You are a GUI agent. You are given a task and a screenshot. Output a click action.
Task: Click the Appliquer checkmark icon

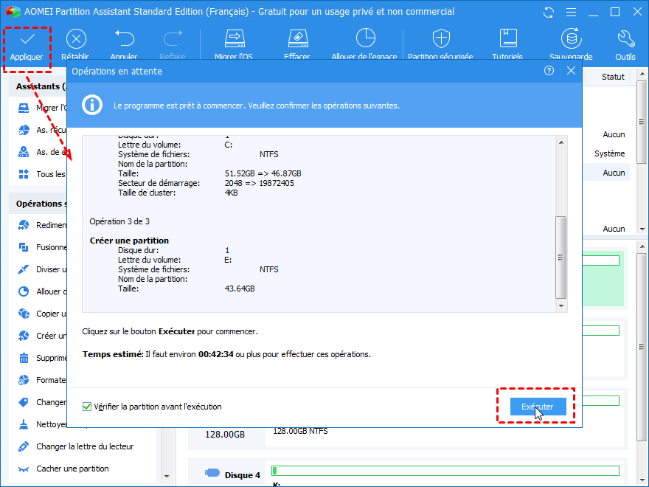pos(27,39)
